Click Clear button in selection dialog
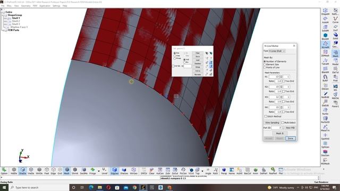Viewport: 340px width, 191px height. point(198,53)
